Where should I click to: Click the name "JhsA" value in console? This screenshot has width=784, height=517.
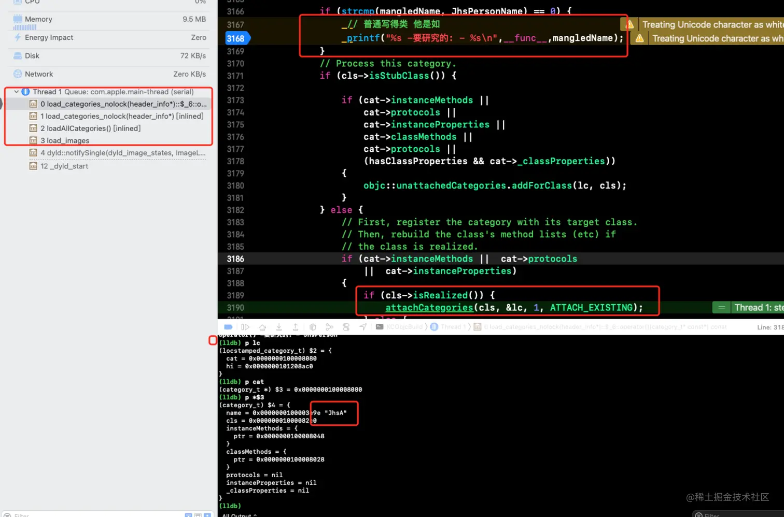click(x=335, y=413)
